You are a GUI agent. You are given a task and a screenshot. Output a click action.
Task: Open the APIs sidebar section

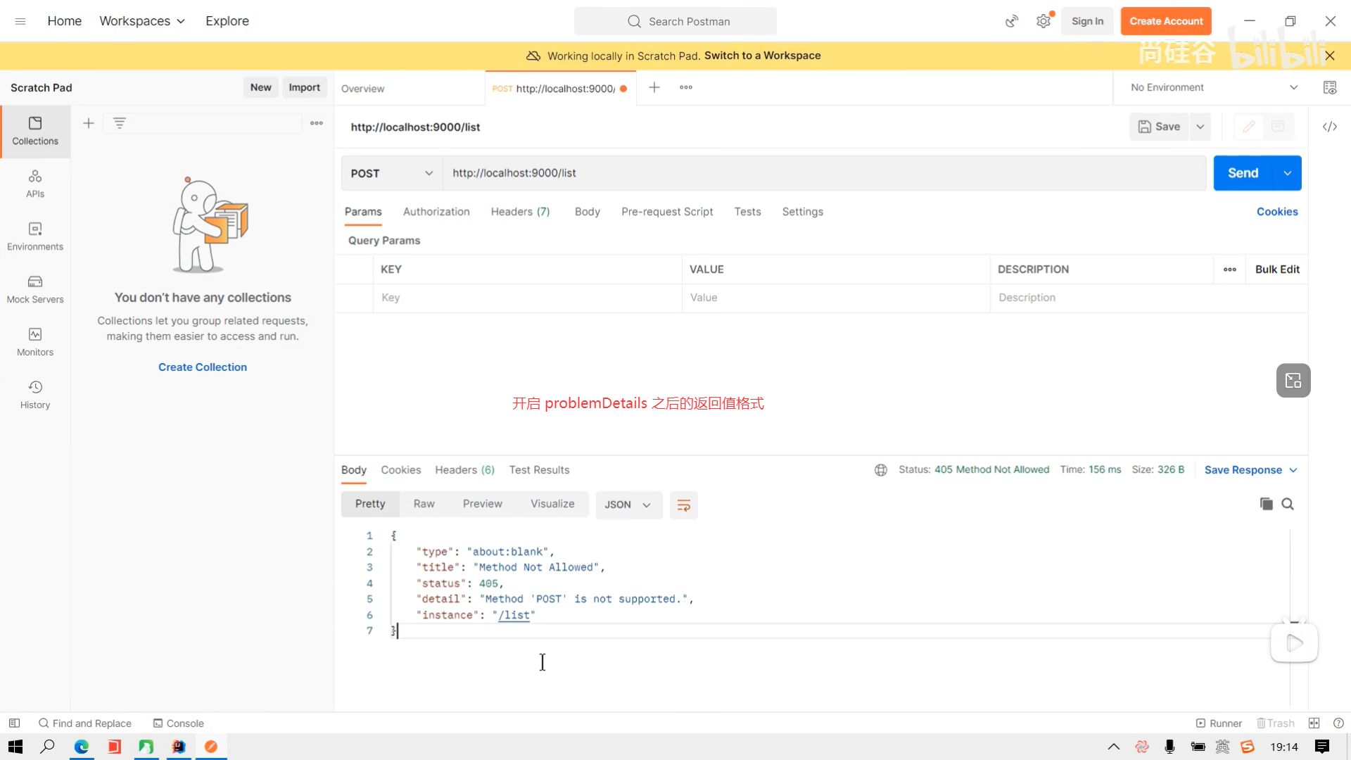click(35, 184)
